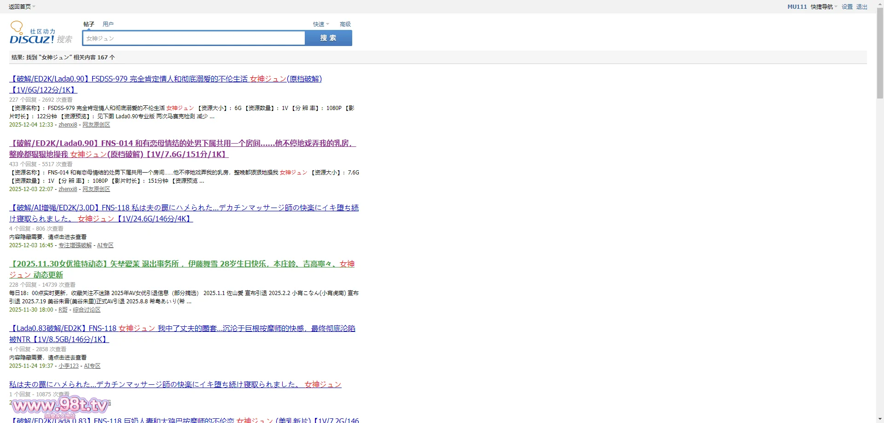
Task: Click the scrollbar up arrow
Action: (x=880, y=4)
